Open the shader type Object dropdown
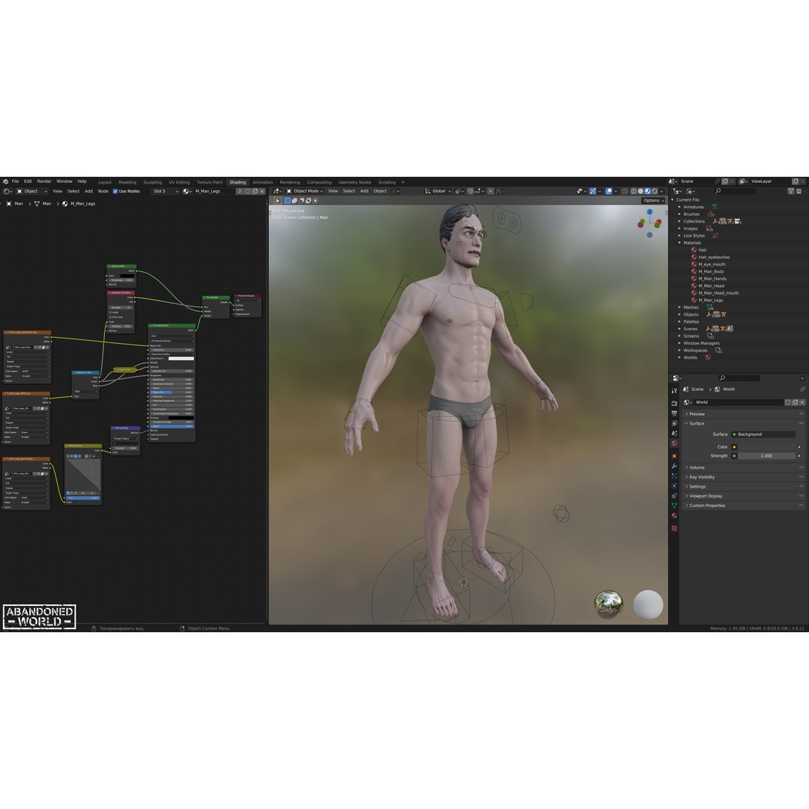 pyautogui.click(x=32, y=191)
